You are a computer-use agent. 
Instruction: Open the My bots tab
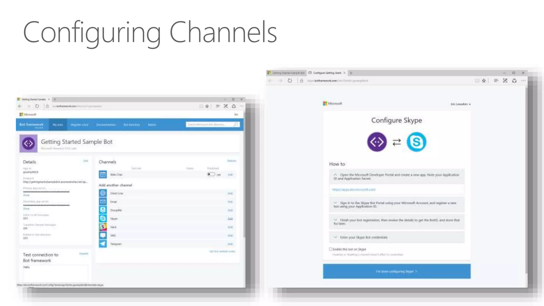point(58,125)
